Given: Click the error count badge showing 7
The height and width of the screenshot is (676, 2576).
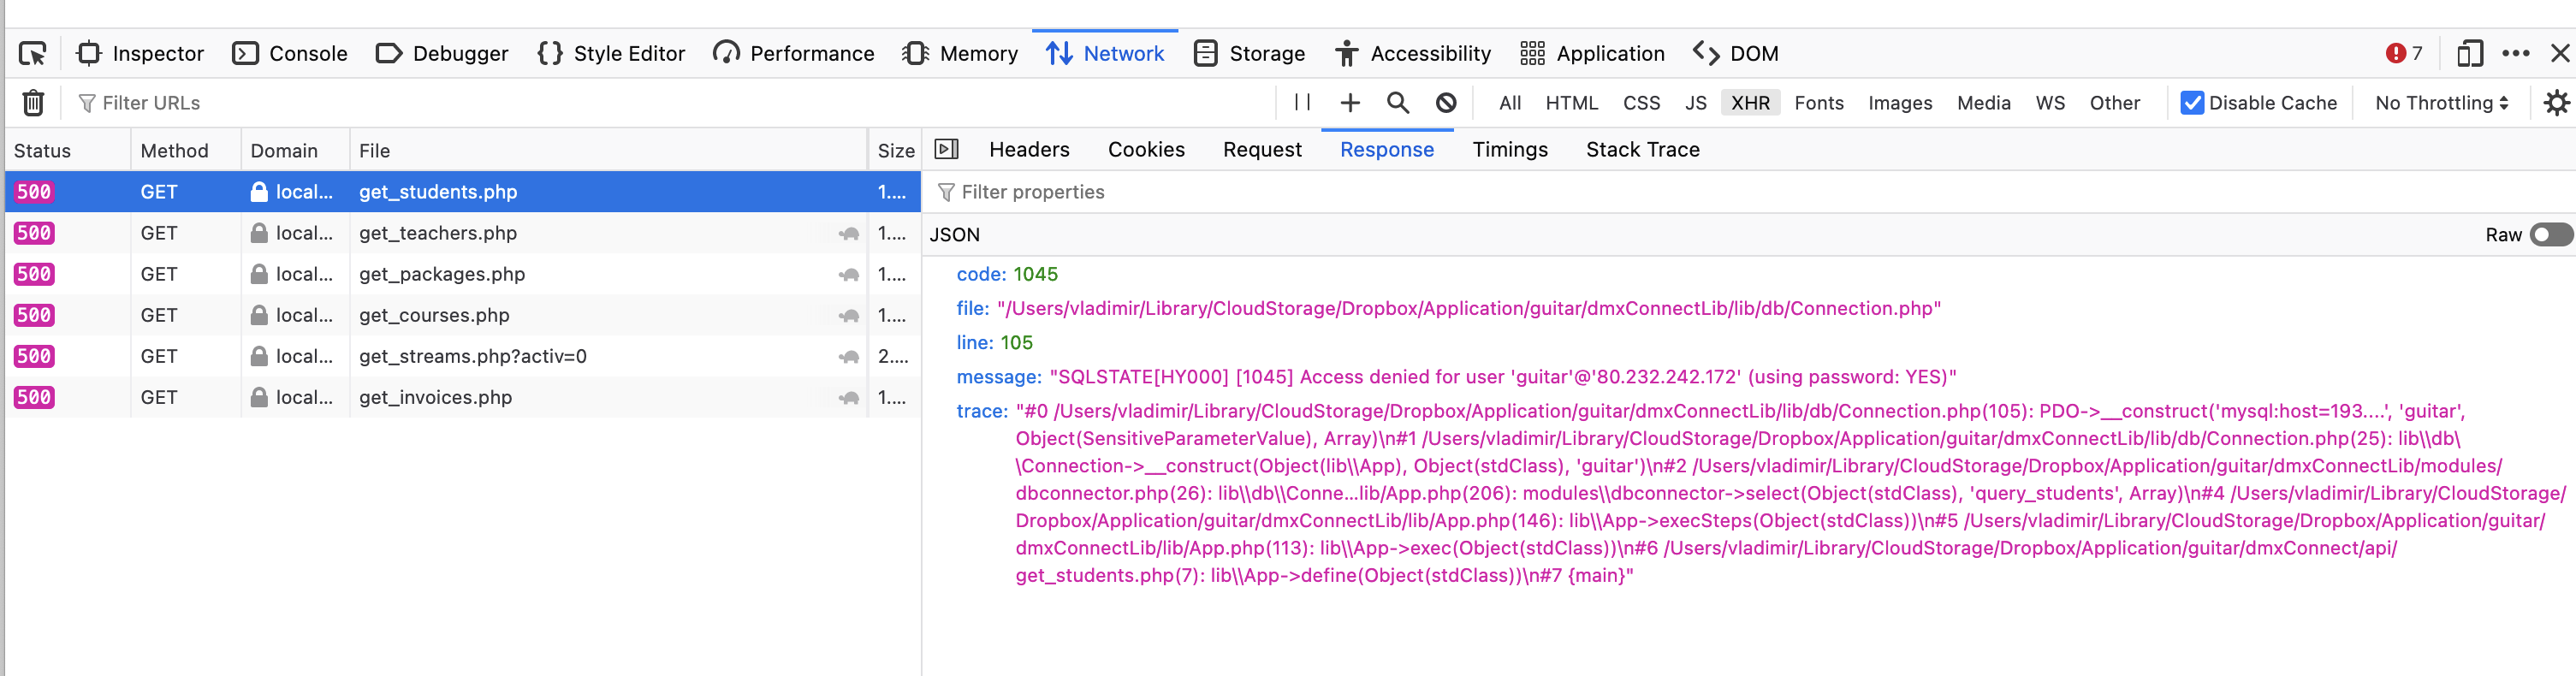Looking at the screenshot, I should 2404,54.
